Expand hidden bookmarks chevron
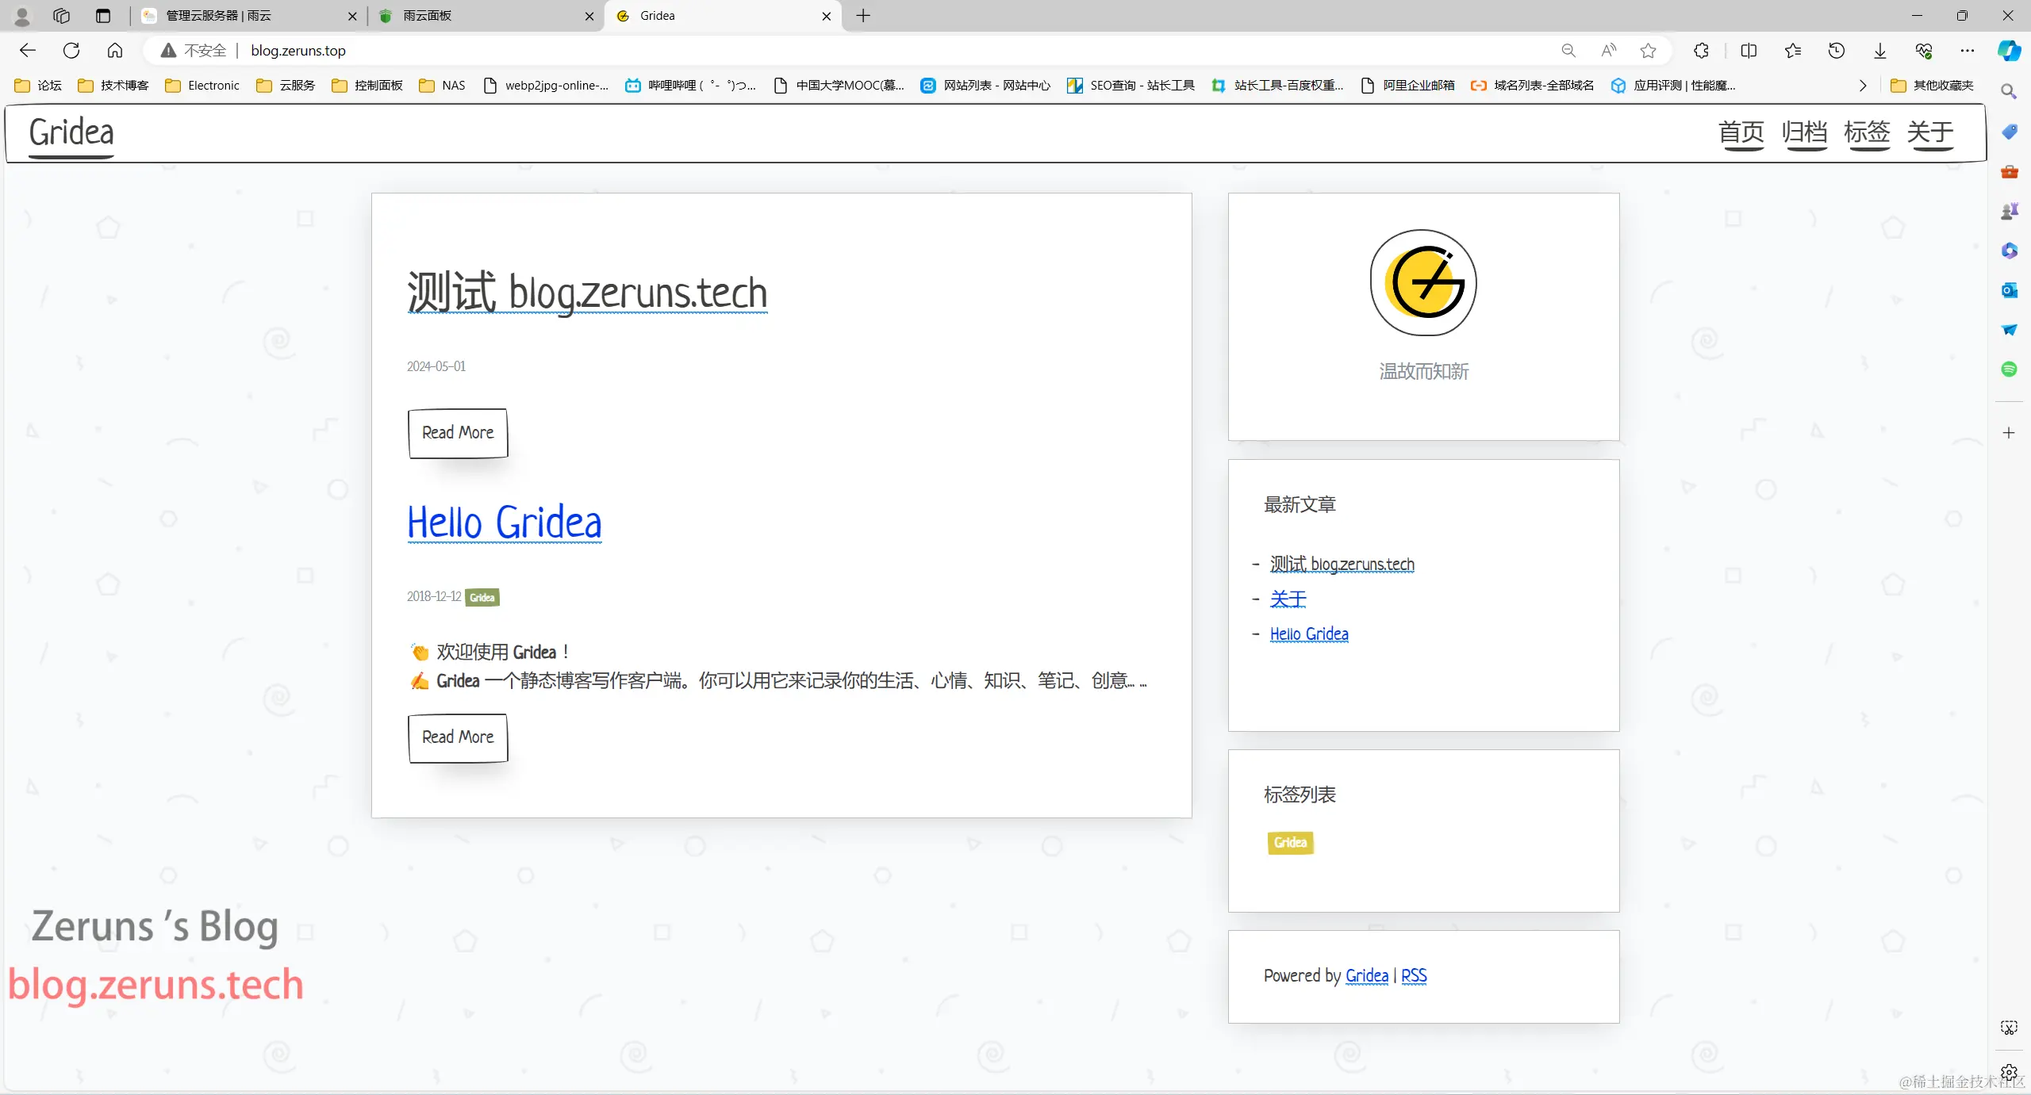 [1862, 86]
